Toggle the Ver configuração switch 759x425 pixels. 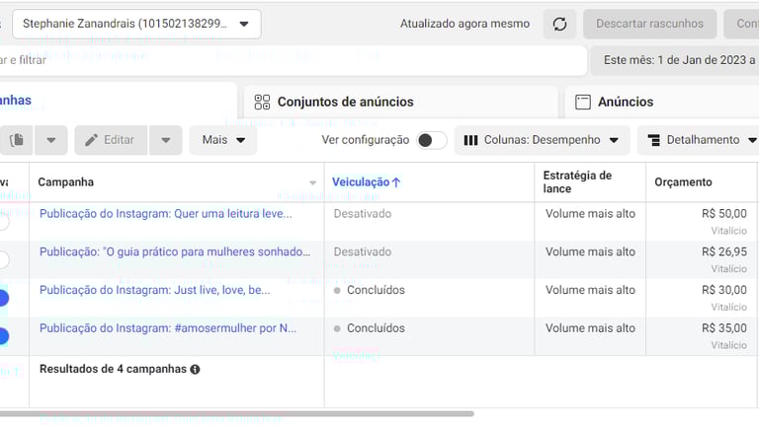pos(432,140)
